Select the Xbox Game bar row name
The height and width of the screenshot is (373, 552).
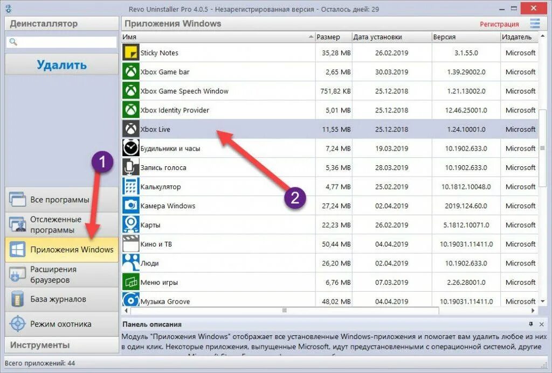(165, 72)
